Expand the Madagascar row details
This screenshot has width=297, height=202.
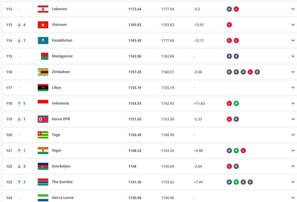click(293, 56)
